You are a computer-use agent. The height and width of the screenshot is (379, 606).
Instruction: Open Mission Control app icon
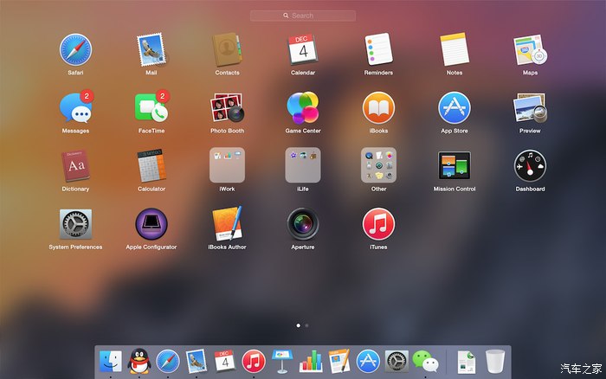(454, 164)
